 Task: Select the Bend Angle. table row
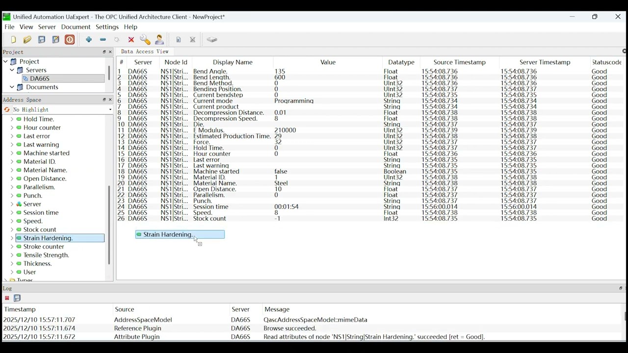[x=370, y=72]
